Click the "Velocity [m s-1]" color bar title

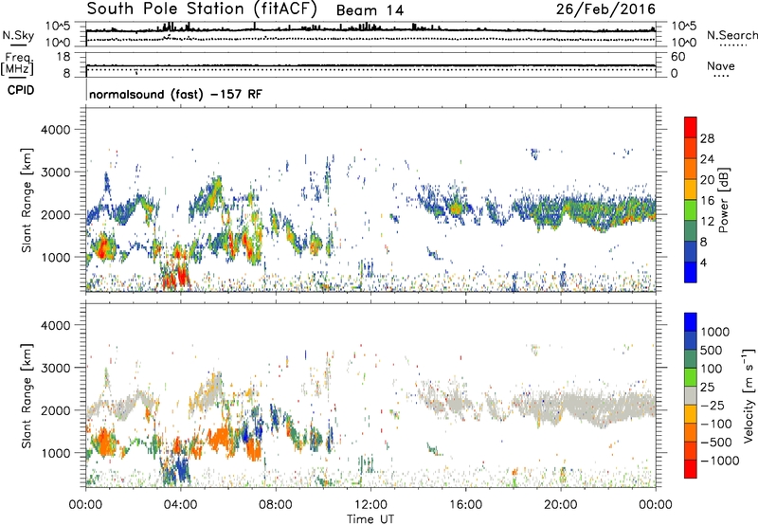[x=749, y=395]
